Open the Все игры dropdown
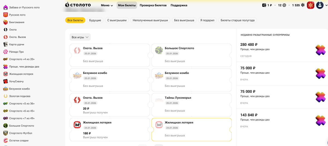328x146 pixels. coord(80,37)
